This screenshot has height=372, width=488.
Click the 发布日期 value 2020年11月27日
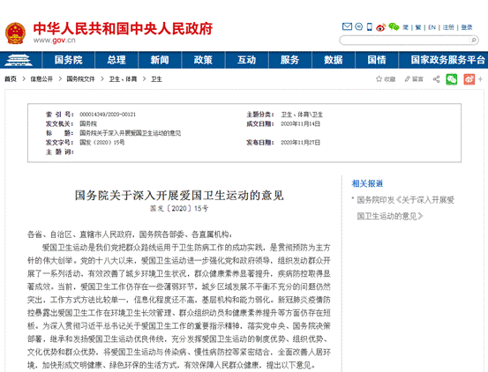[x=300, y=142]
